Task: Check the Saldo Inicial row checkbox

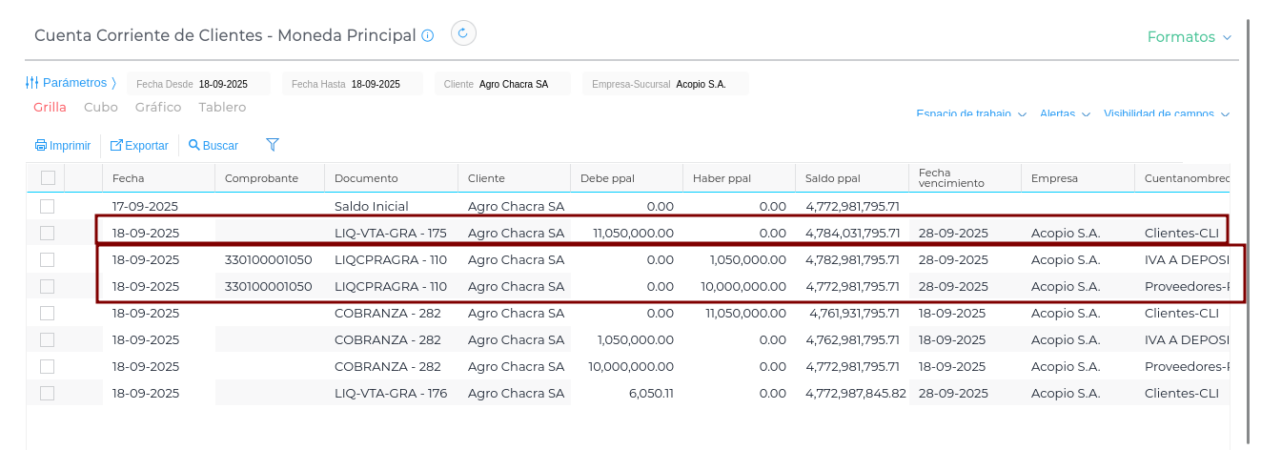Action: tap(48, 206)
